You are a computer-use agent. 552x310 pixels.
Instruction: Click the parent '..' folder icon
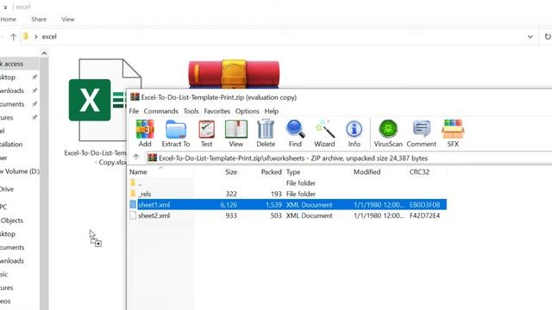tap(133, 183)
